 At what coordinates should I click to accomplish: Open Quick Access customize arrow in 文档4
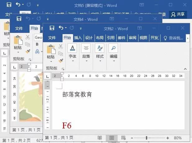pos(48,19)
